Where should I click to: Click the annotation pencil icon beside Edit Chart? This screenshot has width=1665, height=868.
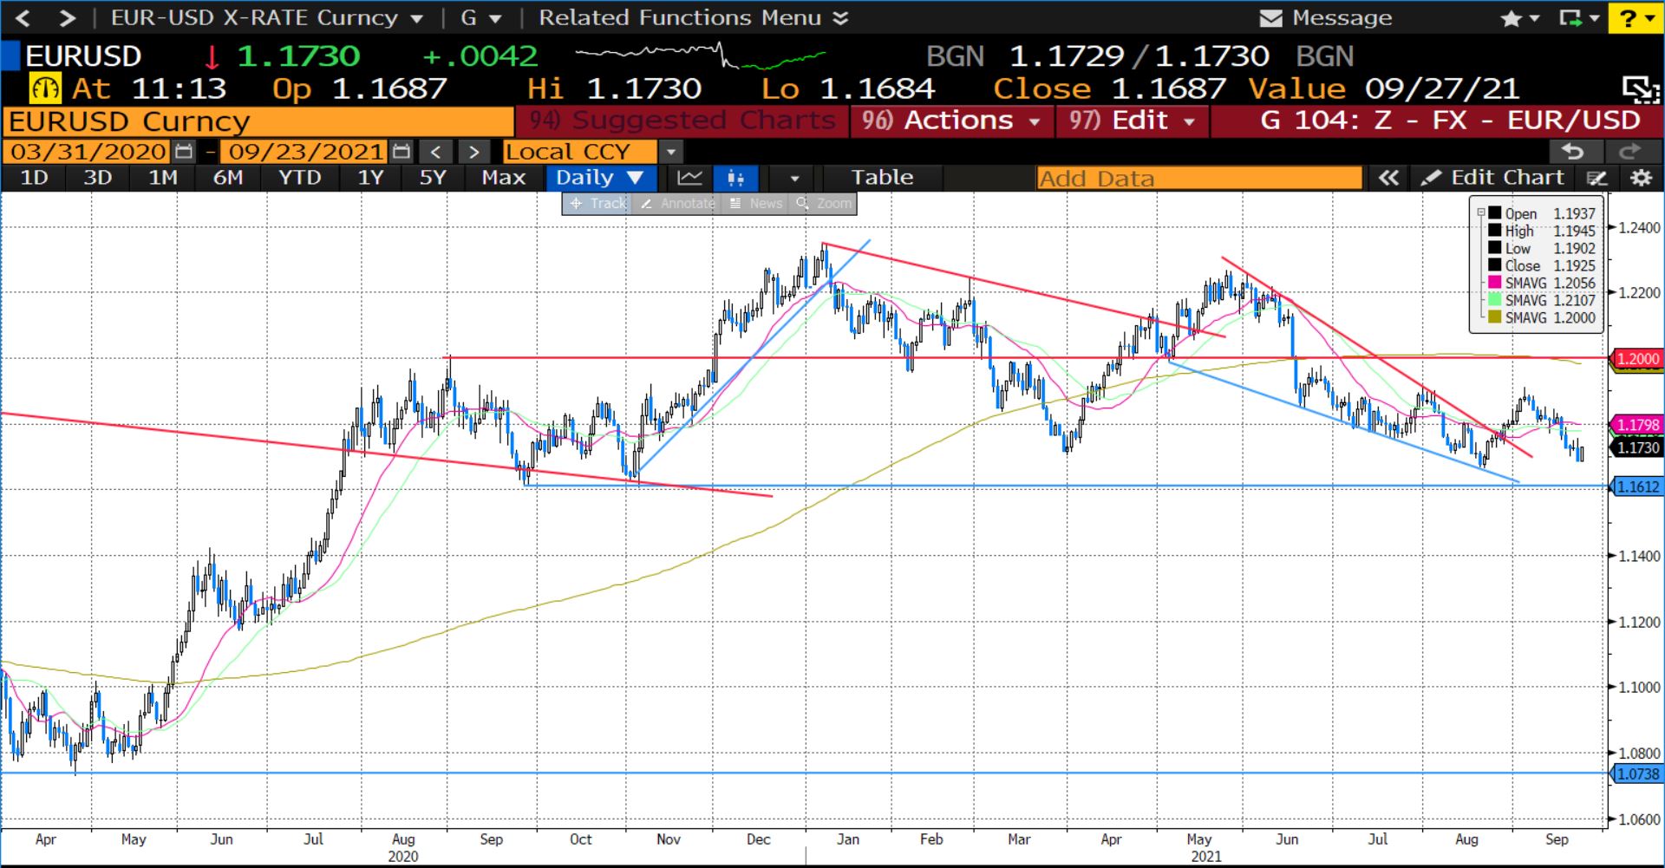1596,178
